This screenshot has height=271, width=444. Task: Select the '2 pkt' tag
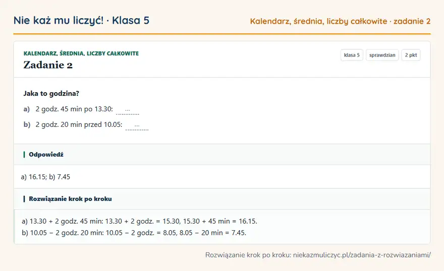(x=411, y=55)
